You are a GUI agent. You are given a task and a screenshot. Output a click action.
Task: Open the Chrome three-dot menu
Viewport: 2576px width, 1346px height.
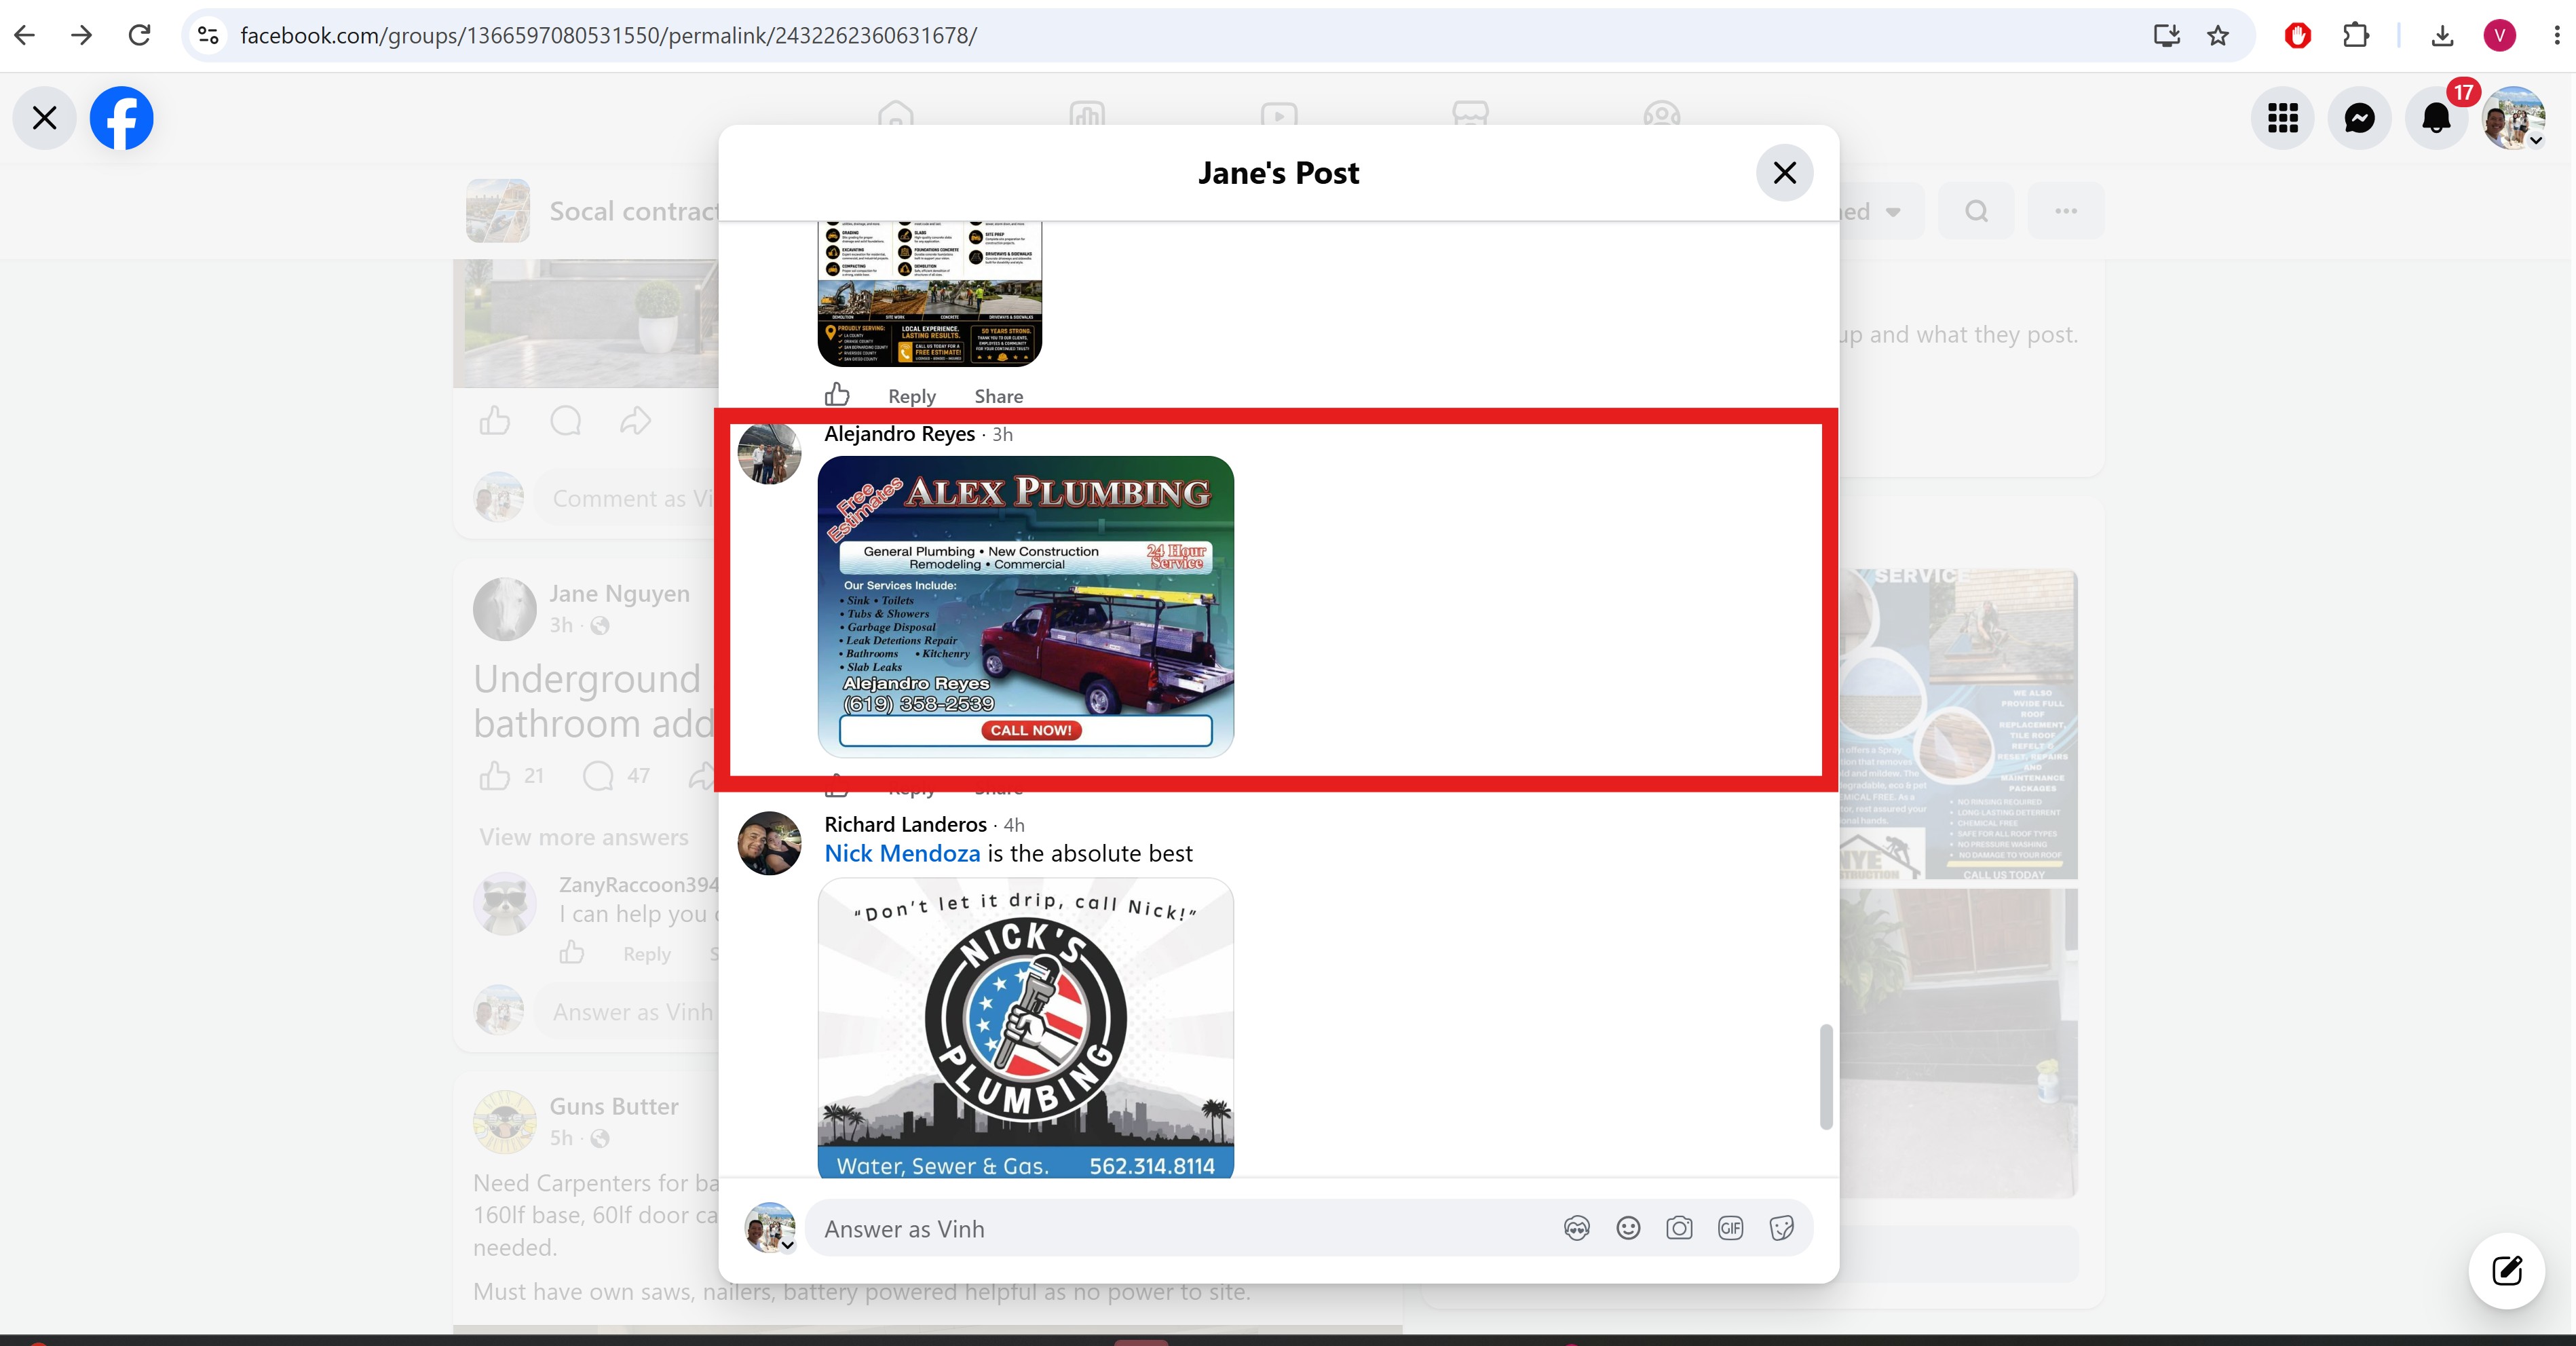click(2556, 36)
